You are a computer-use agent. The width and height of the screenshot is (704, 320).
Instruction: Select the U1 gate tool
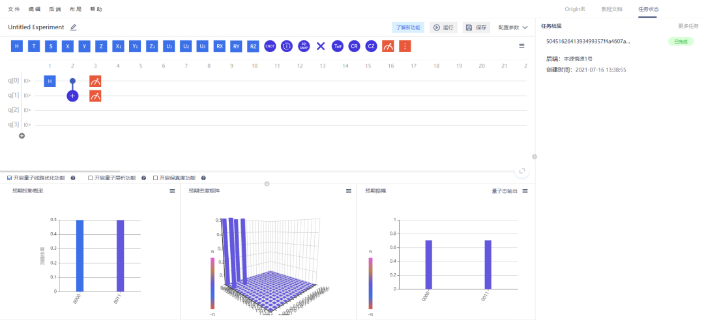169,46
